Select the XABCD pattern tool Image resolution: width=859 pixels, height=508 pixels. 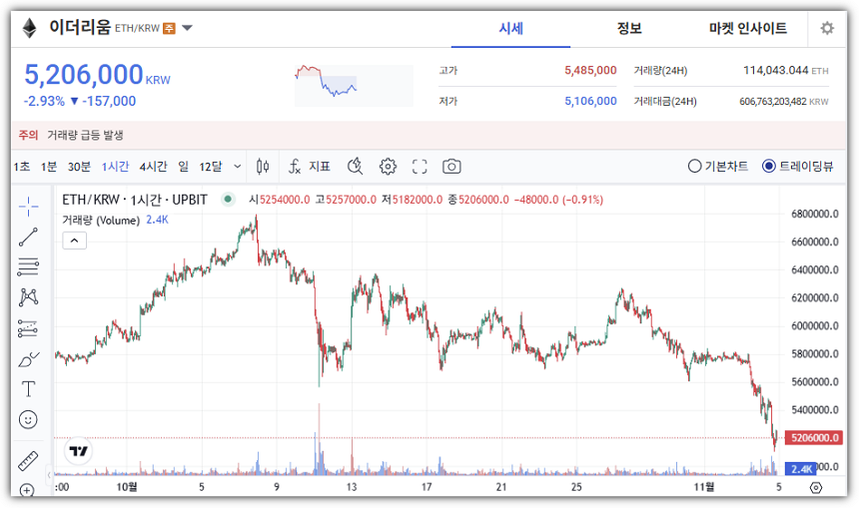(28, 297)
